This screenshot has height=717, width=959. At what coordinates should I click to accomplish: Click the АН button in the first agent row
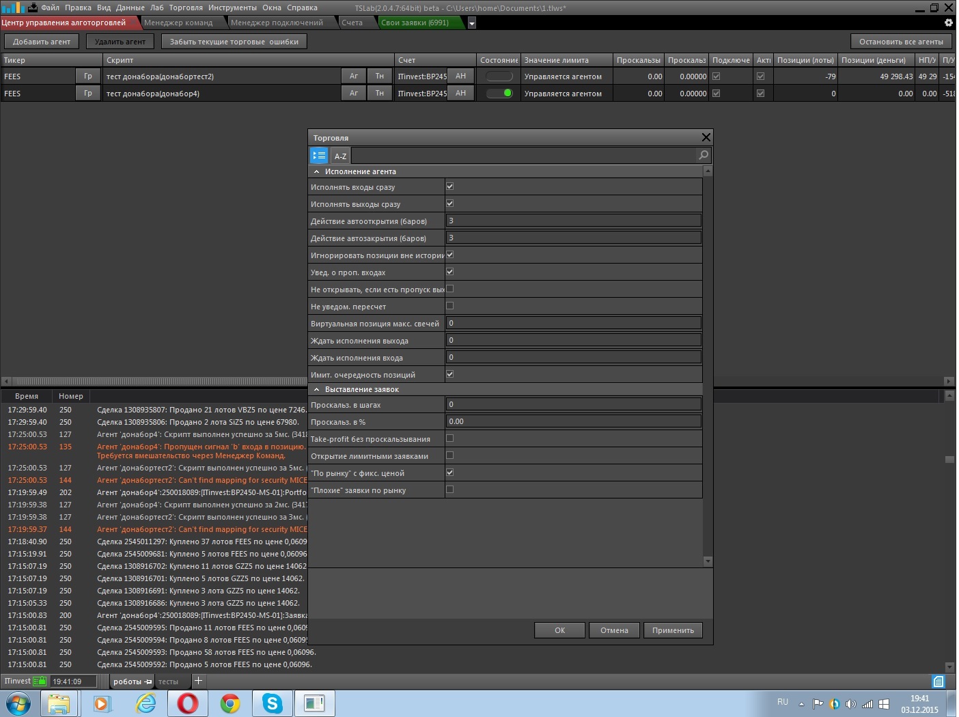pos(461,76)
